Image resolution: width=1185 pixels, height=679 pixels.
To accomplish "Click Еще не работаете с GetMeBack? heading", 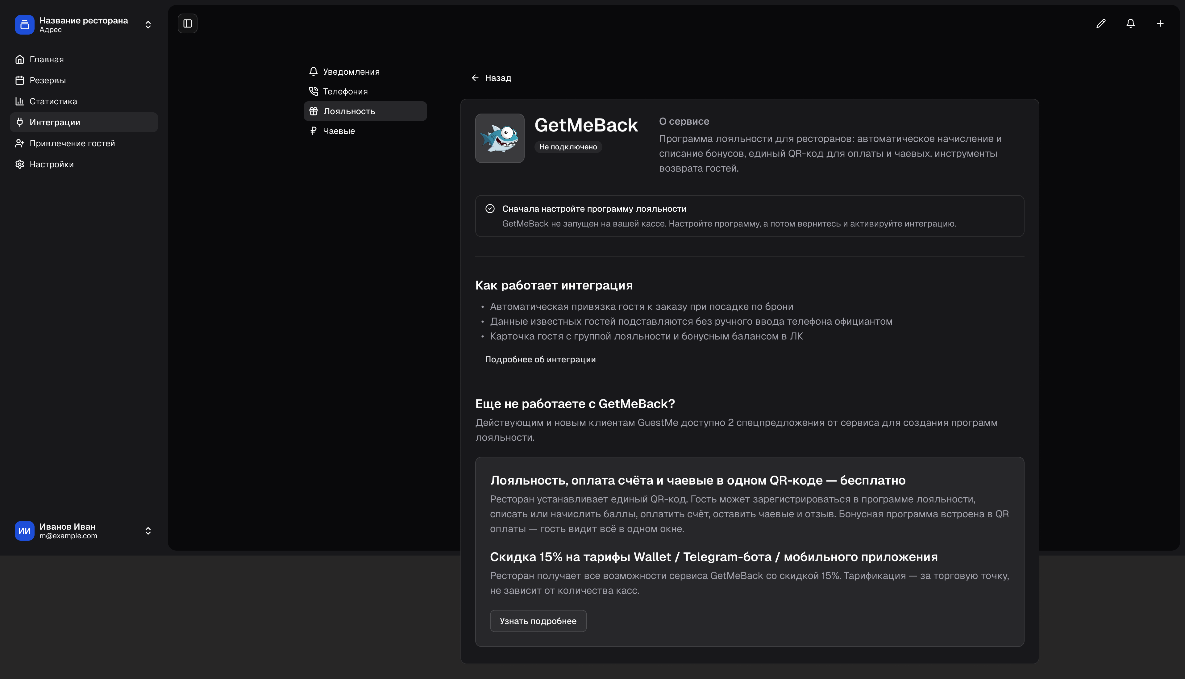I will pos(575,404).
